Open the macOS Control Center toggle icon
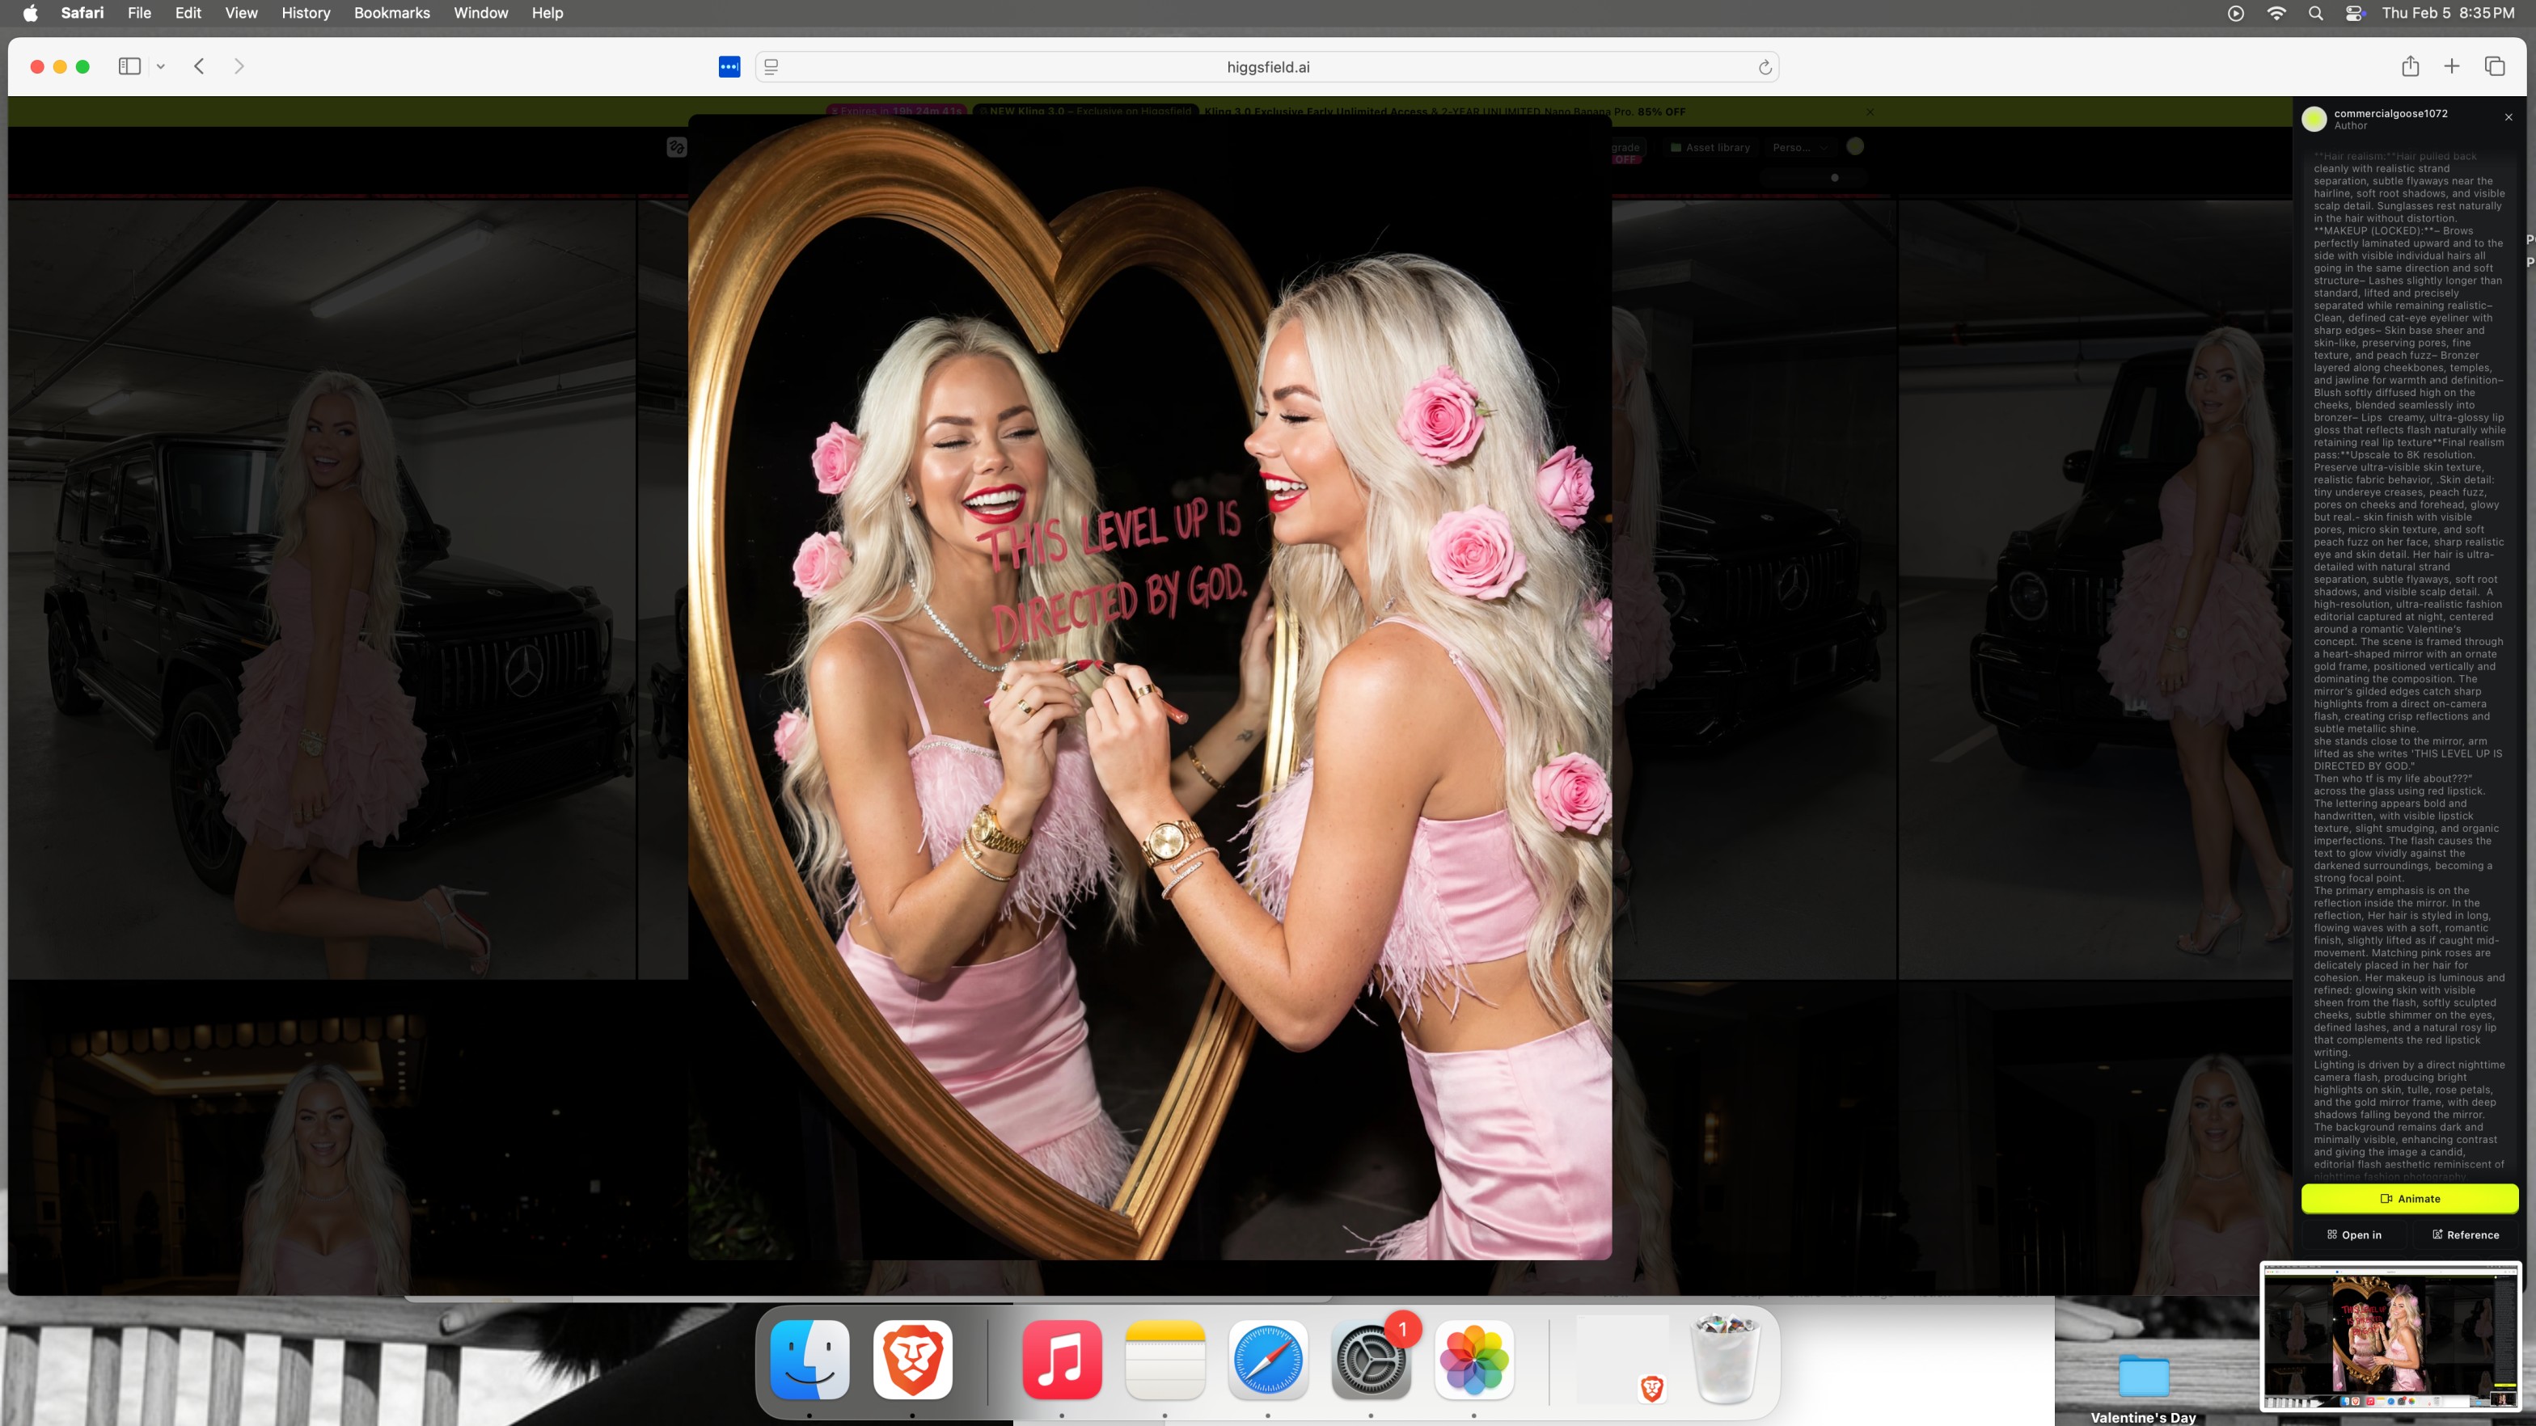 tap(2355, 13)
